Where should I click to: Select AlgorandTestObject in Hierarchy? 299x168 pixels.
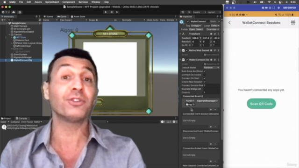point(24,32)
